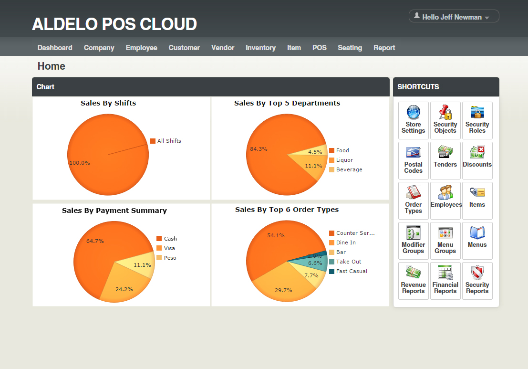Click the Fast Casual legend color swatch

(331, 271)
